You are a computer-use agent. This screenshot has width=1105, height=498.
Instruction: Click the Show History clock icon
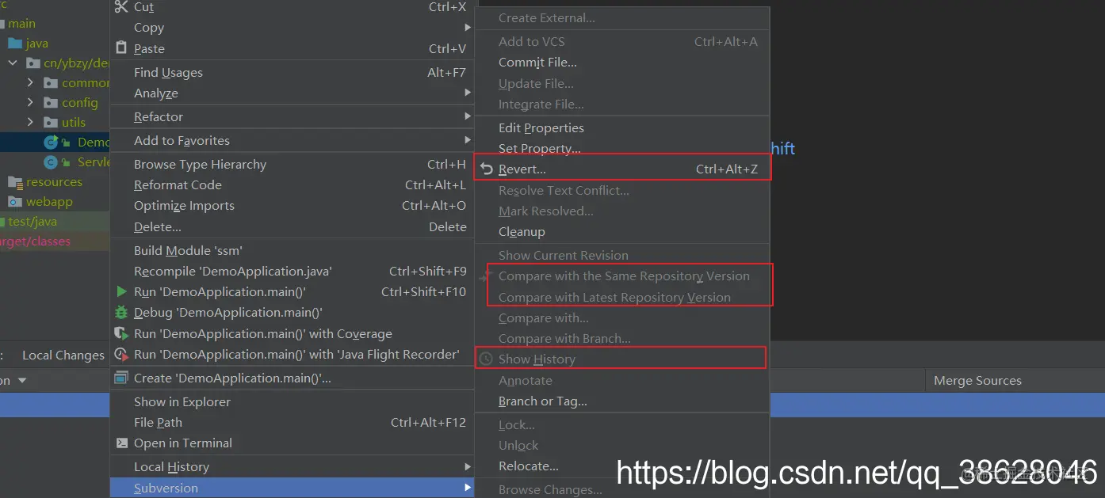pos(487,359)
